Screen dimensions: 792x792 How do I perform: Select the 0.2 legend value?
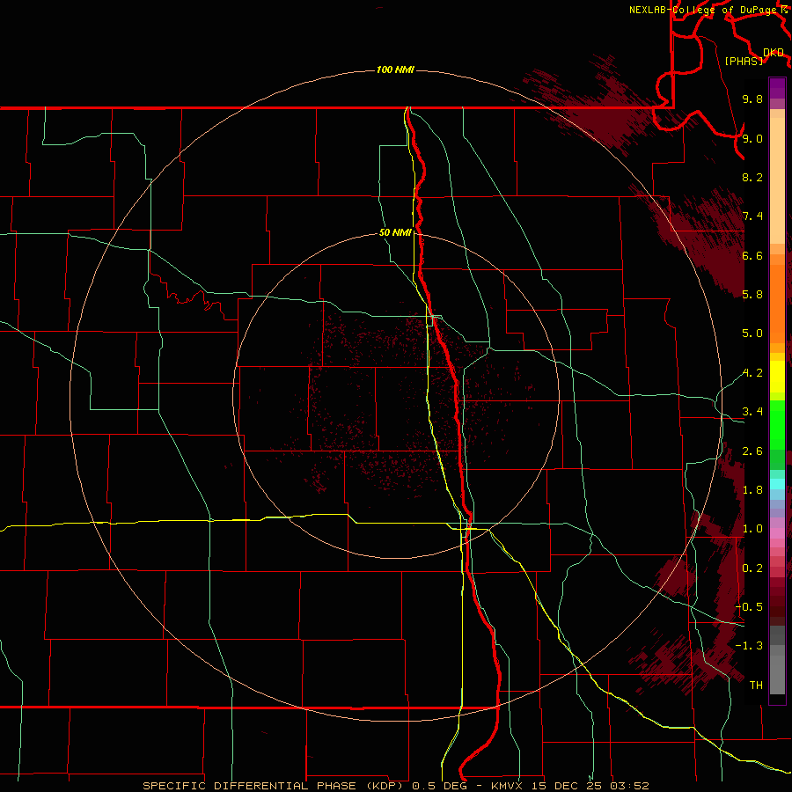752,568
